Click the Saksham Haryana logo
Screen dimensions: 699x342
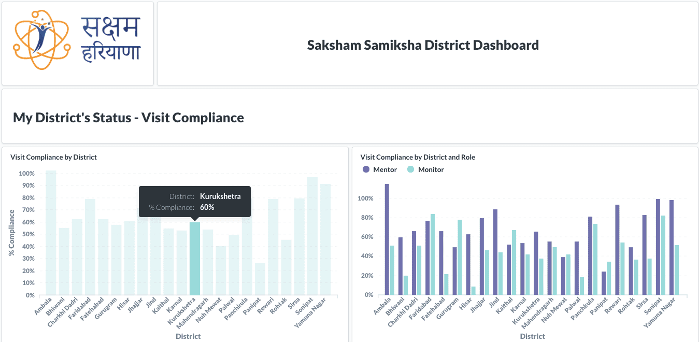coord(78,40)
